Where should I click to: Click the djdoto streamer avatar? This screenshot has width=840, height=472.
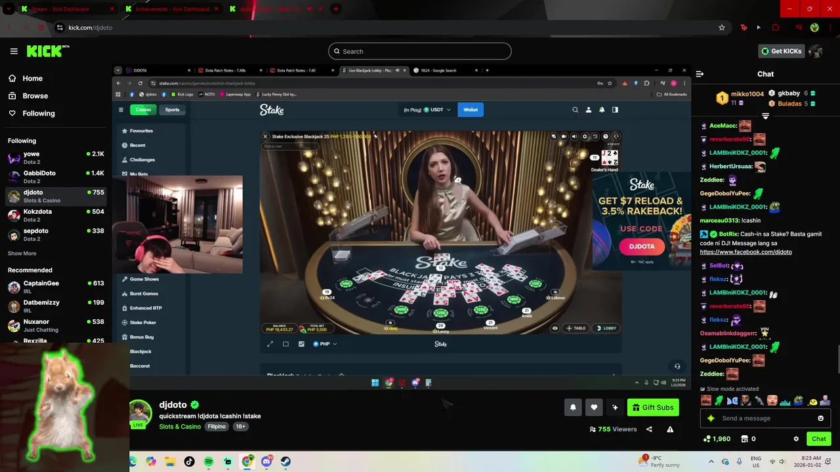click(139, 412)
